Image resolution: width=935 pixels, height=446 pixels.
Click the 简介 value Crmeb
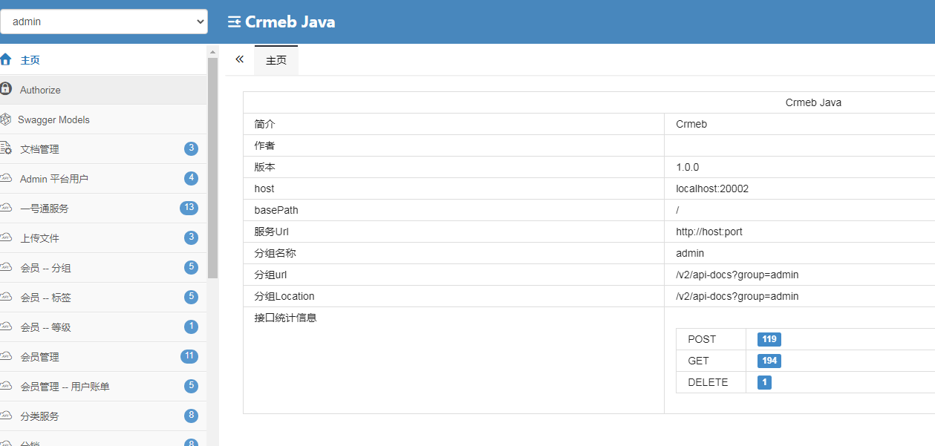(691, 124)
